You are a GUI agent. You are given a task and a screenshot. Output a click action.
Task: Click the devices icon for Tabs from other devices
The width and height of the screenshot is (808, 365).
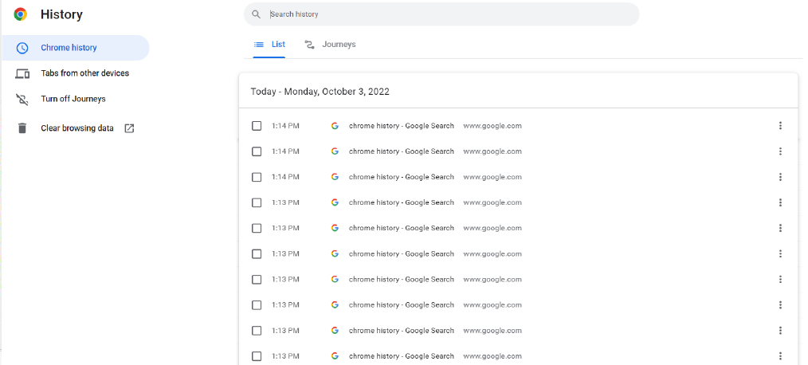tap(22, 73)
